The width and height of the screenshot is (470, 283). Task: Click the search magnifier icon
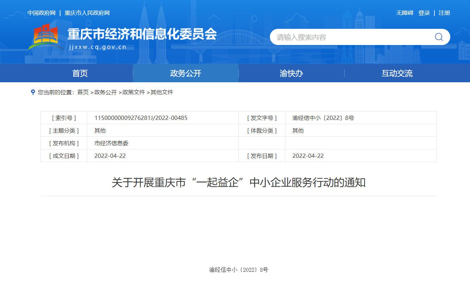coord(439,37)
